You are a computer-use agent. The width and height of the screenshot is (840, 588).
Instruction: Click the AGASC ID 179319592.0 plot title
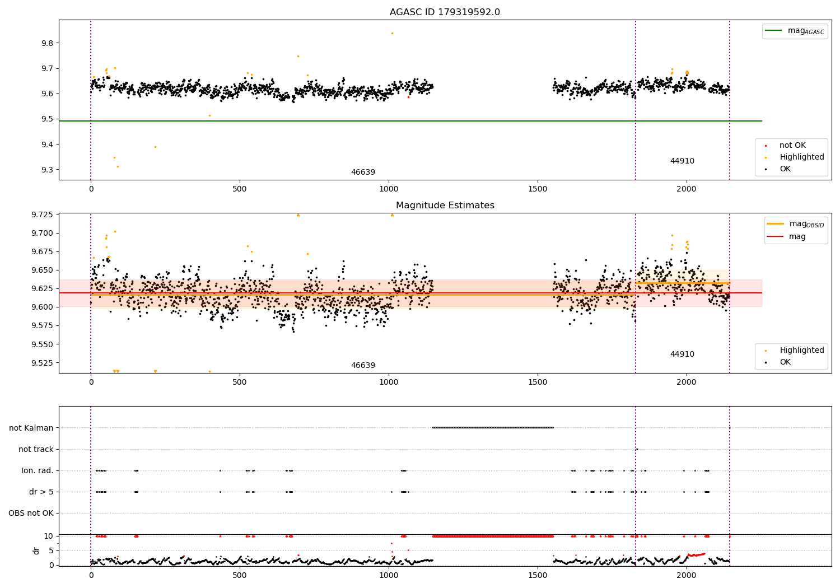[x=445, y=12]
